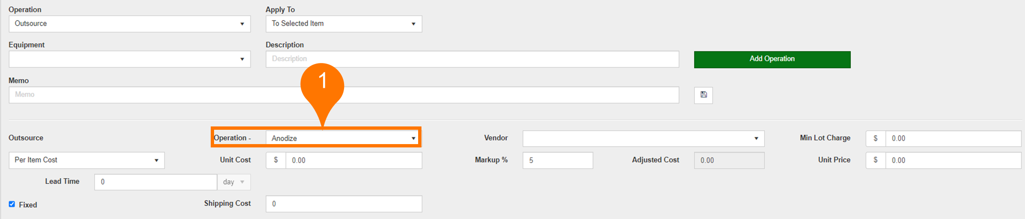Click the Adjusted Cost read-only field

click(x=729, y=160)
